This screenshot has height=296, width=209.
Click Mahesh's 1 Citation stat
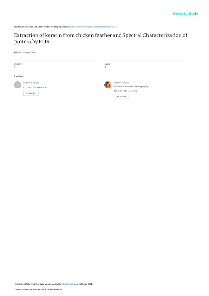coord(133,91)
